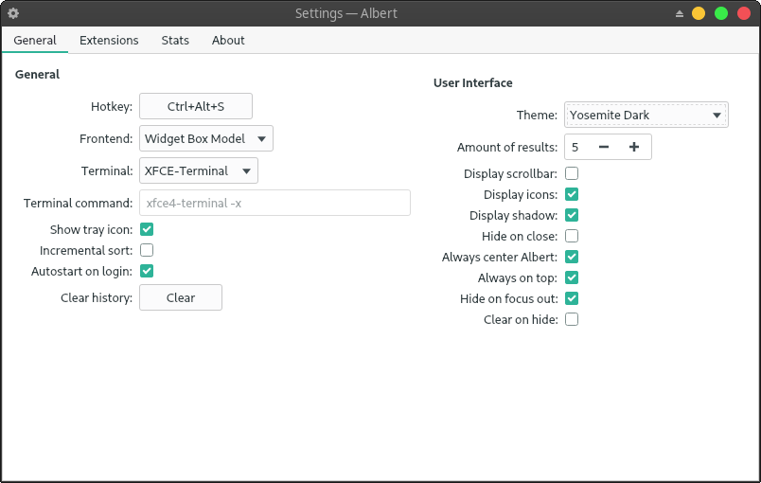
Task: Click the minus icon for Amount of results
Action: coord(604,147)
